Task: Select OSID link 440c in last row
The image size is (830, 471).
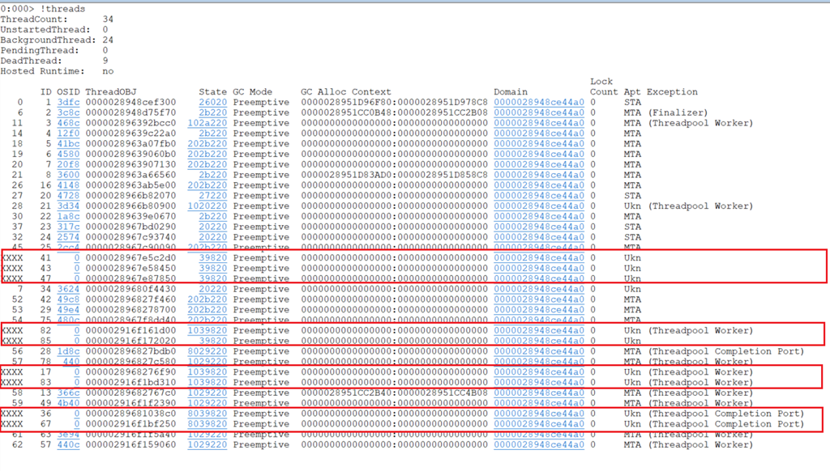Action: click(69, 444)
